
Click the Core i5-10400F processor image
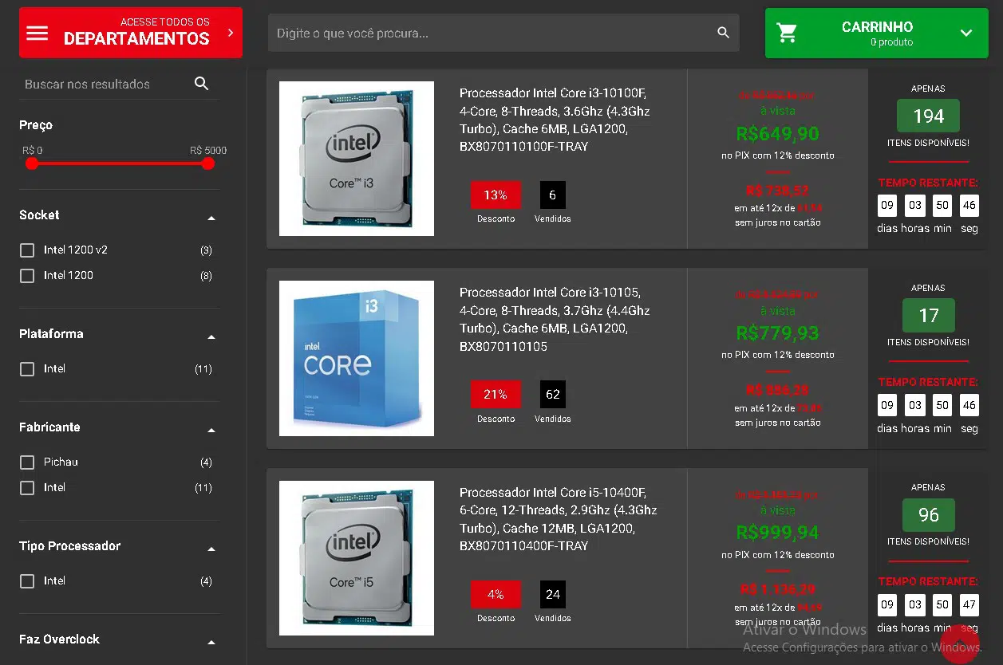[x=357, y=558]
